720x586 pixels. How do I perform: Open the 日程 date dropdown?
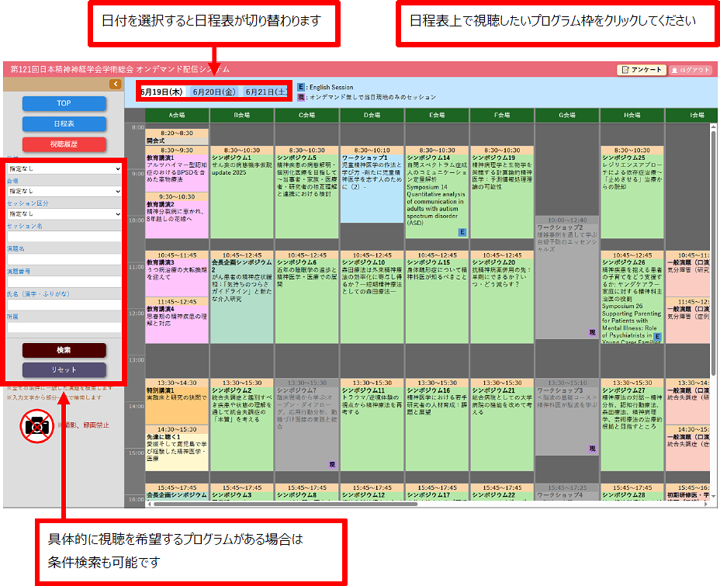64,168
